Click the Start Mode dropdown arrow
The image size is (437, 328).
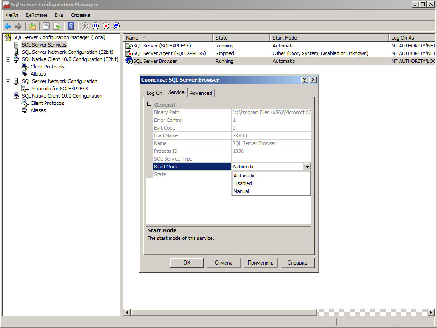coord(307,167)
